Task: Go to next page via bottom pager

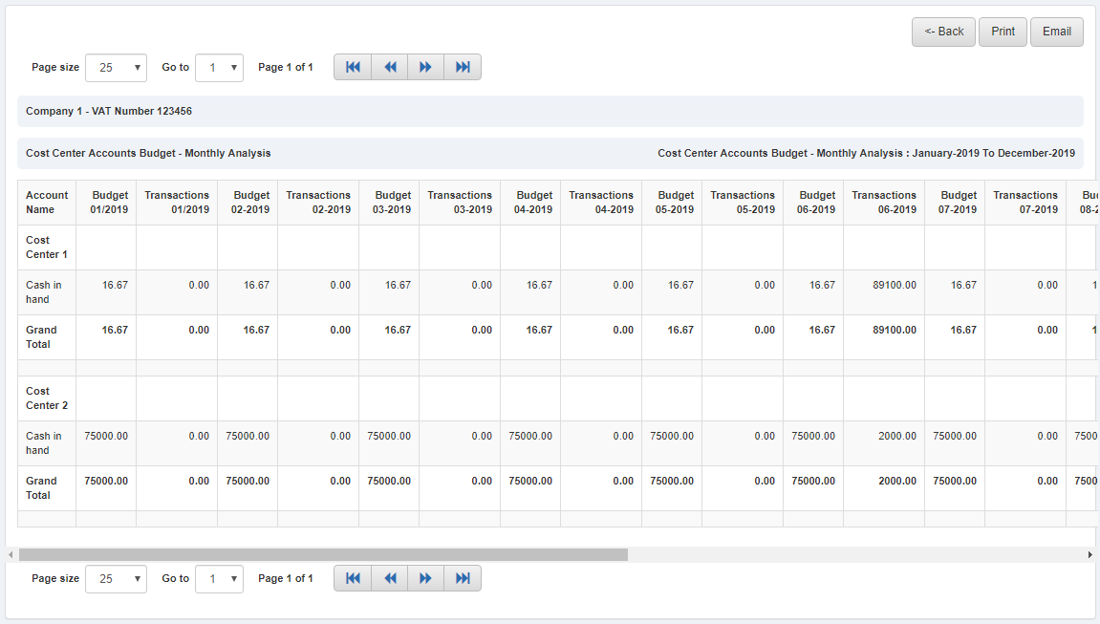Action: coord(425,577)
